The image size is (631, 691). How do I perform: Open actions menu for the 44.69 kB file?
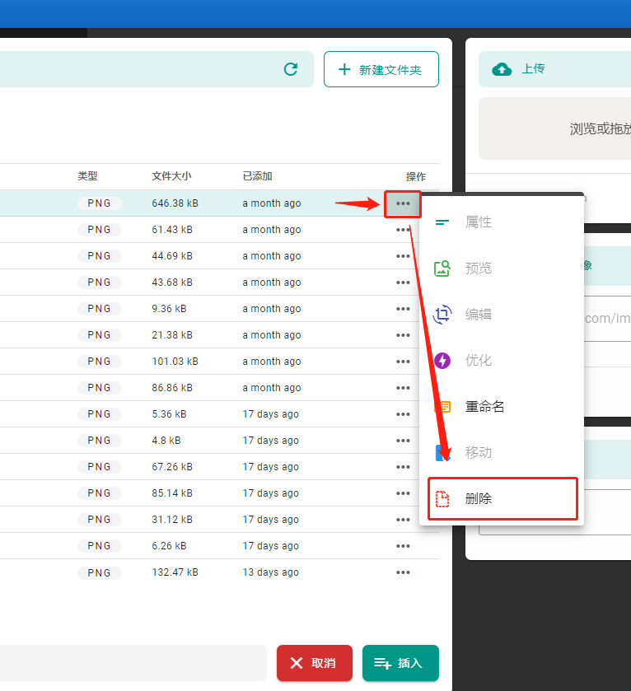(x=403, y=256)
